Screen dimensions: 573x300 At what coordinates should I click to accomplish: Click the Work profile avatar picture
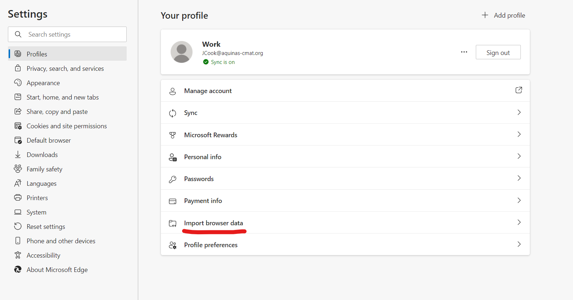[x=181, y=52]
